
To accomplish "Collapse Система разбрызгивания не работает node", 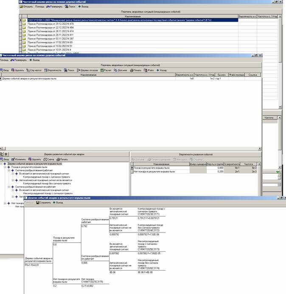I will 9,187.
